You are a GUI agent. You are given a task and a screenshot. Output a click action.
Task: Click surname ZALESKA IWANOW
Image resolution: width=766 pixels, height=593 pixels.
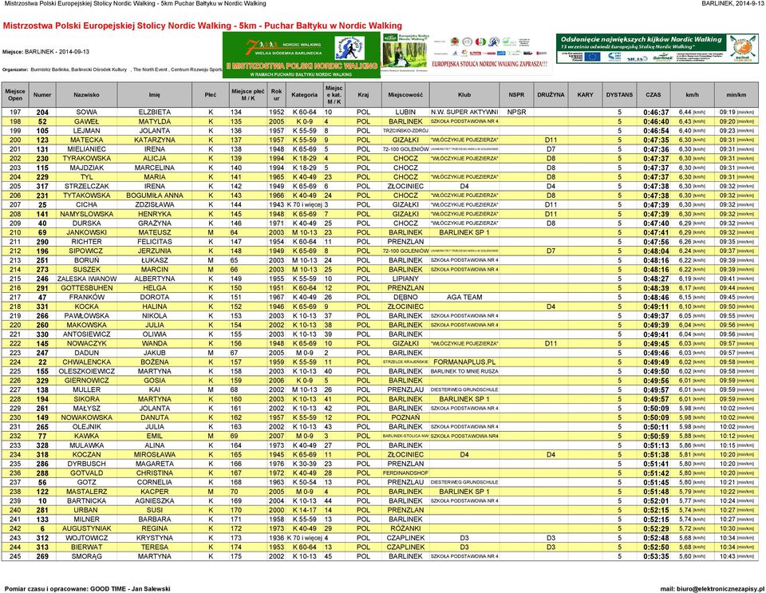pyautogui.click(x=86, y=279)
